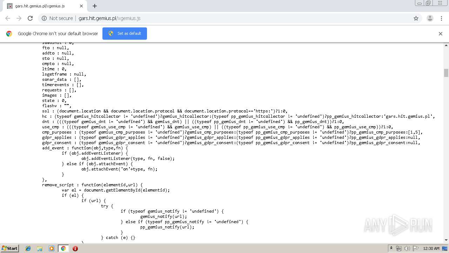This screenshot has height=253, width=449.
Task: Click the 'if (url) {' line
Action: [94, 201]
